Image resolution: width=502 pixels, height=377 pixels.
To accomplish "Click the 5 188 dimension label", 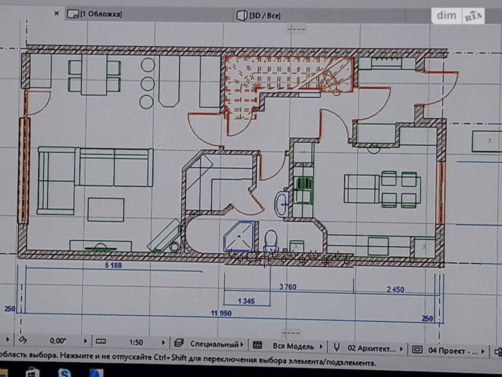I will pos(113,265).
